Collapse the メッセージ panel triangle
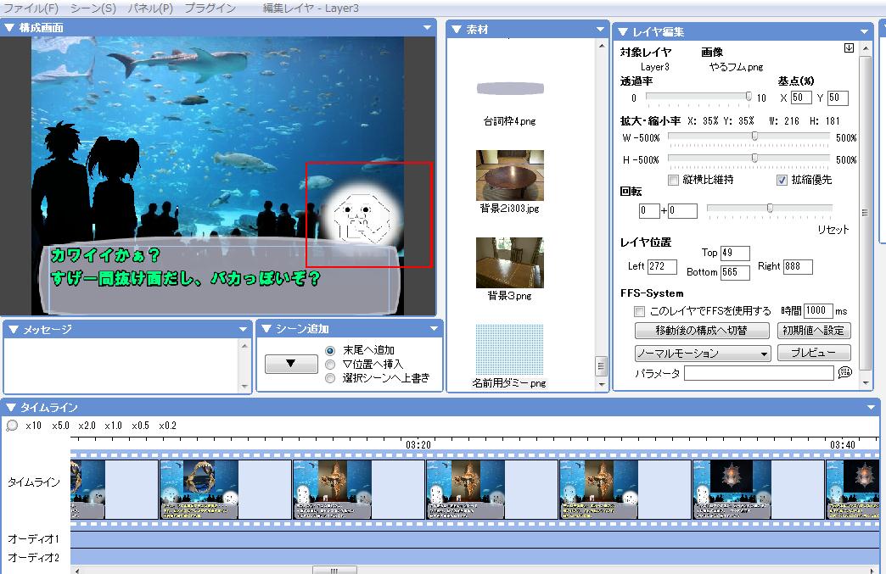Screen dimensions: 886x574 pos(14,329)
